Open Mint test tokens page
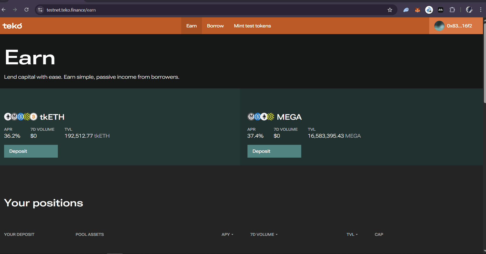486x254 pixels. pyautogui.click(x=252, y=26)
